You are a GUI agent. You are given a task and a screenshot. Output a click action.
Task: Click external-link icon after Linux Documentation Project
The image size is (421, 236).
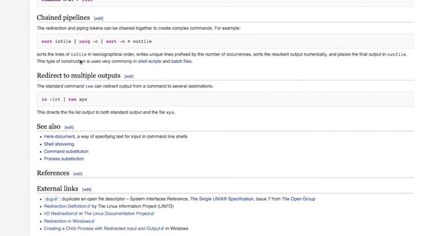tap(153, 214)
